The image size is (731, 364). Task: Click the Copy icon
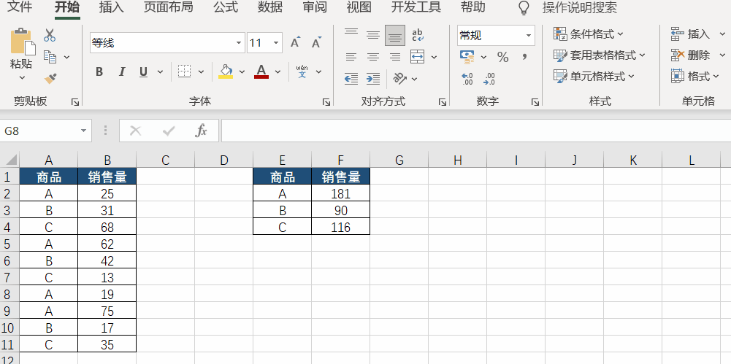(x=50, y=57)
